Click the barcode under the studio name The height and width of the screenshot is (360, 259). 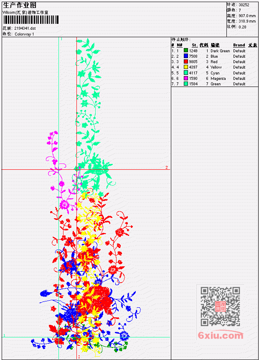point(31,20)
